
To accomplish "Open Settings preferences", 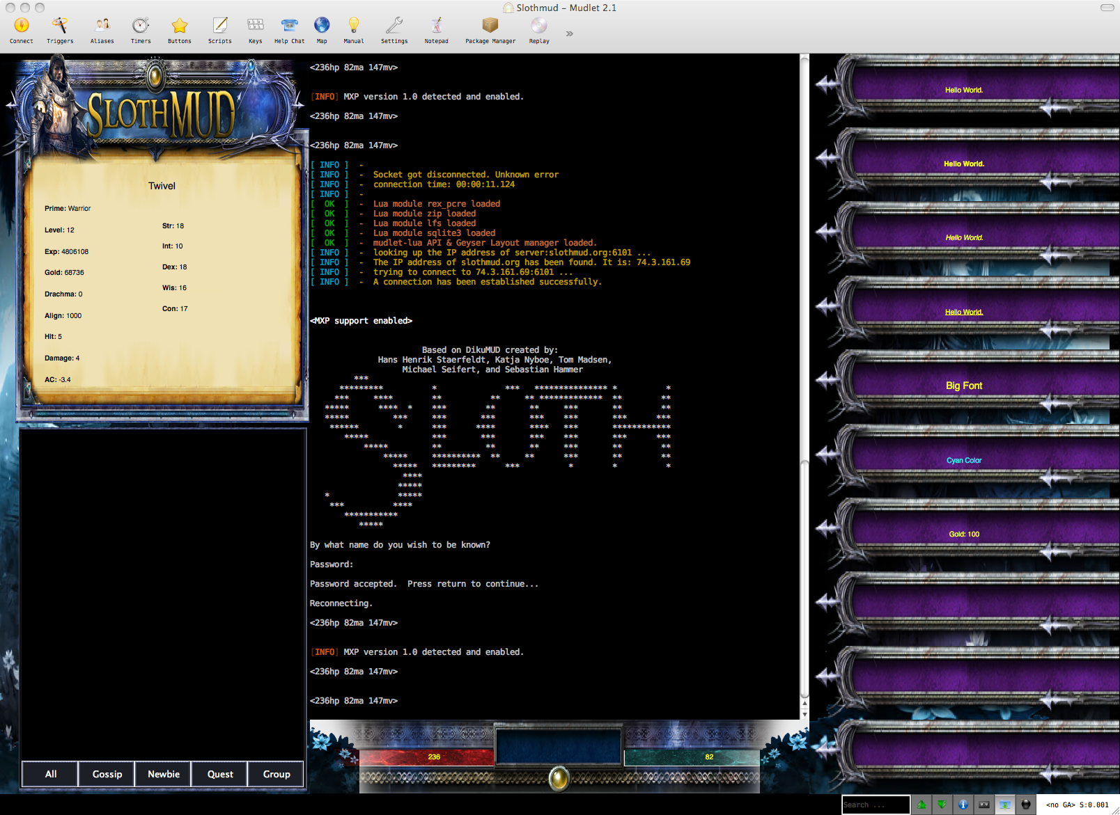I will pos(394,31).
